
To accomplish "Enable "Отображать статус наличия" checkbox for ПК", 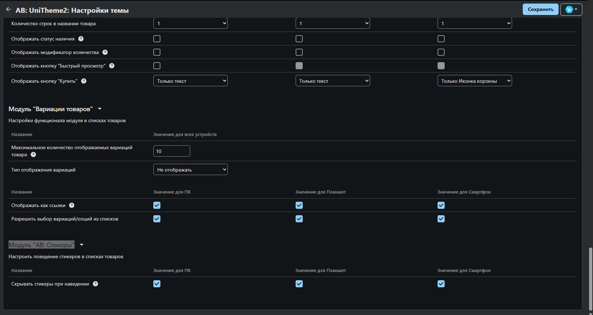I will [157, 39].
